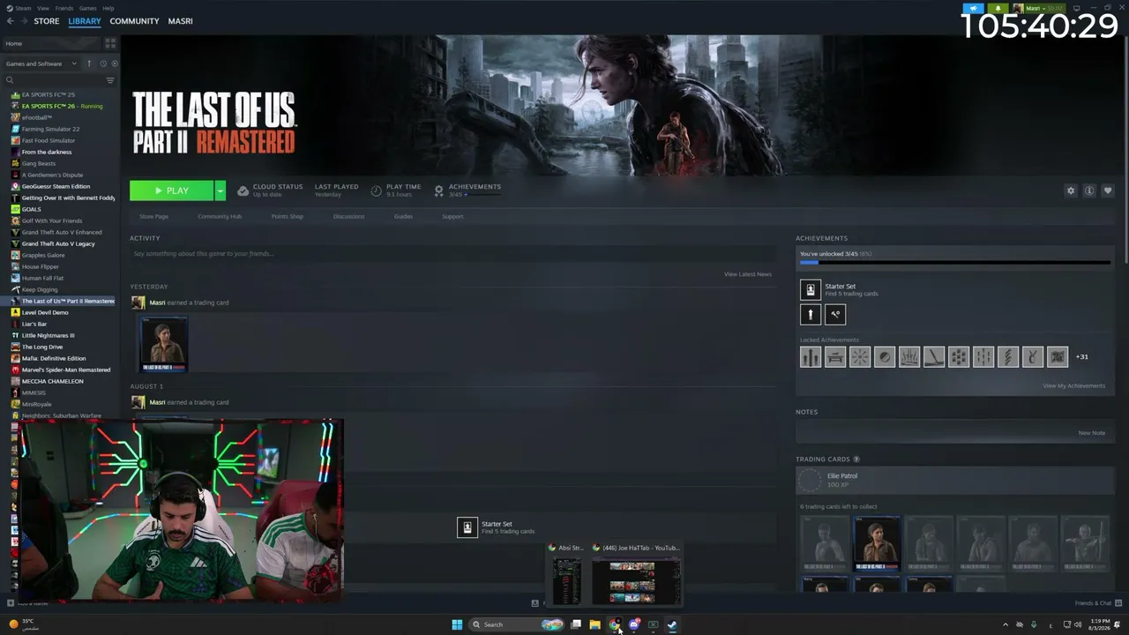Toggle the ready-to-play filter icon
This screenshot has height=635, width=1129.
click(113, 63)
